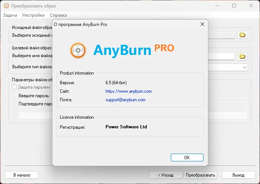The width and height of the screenshot is (260, 184).
Task: Maximize the Преобразовать образ window
Action: click(234, 6)
